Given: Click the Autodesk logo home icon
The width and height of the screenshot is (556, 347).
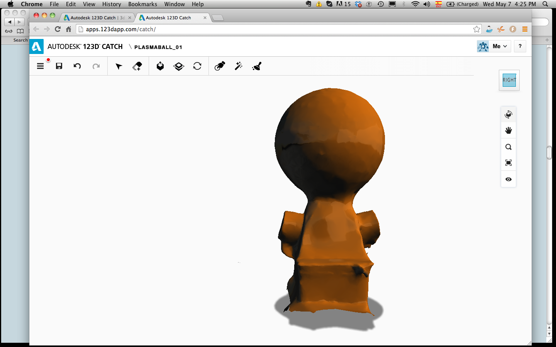Looking at the screenshot, I should [x=36, y=47].
